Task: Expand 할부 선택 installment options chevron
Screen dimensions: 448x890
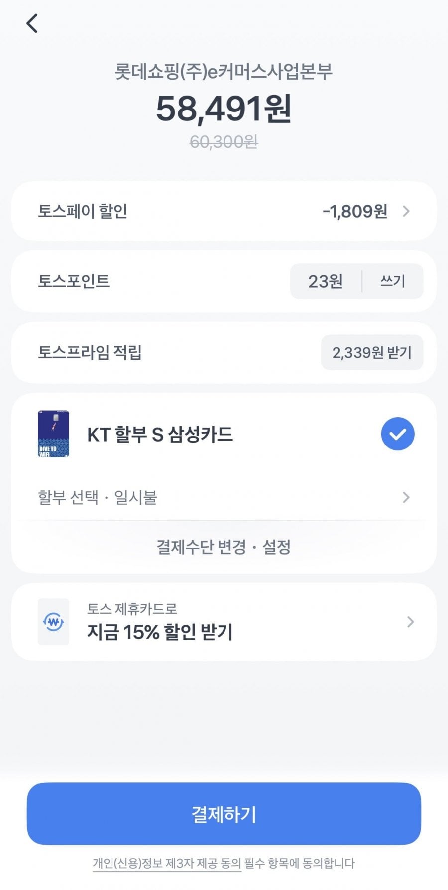Action: [x=406, y=497]
